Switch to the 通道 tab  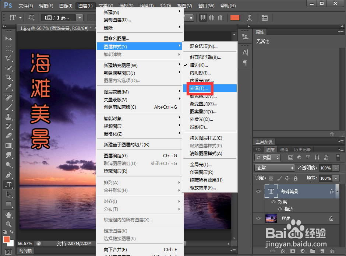[x=284, y=150]
